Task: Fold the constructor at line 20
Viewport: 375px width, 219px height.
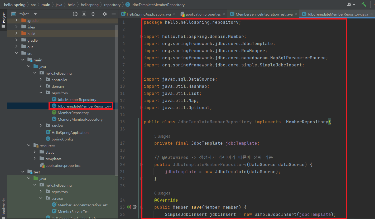Action: 142,165
